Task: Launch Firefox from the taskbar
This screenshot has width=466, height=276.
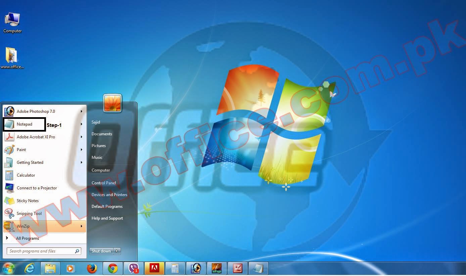Action: tap(92, 269)
